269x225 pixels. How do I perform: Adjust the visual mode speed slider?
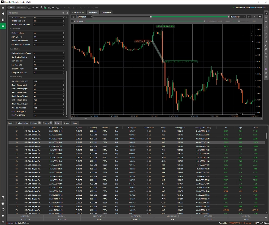click(x=239, y=21)
